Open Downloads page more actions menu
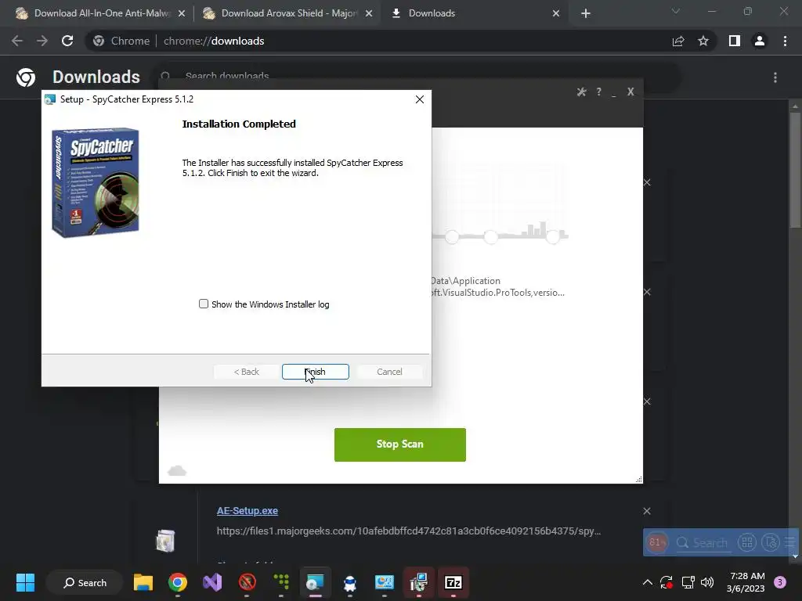The image size is (802, 601). (x=775, y=77)
